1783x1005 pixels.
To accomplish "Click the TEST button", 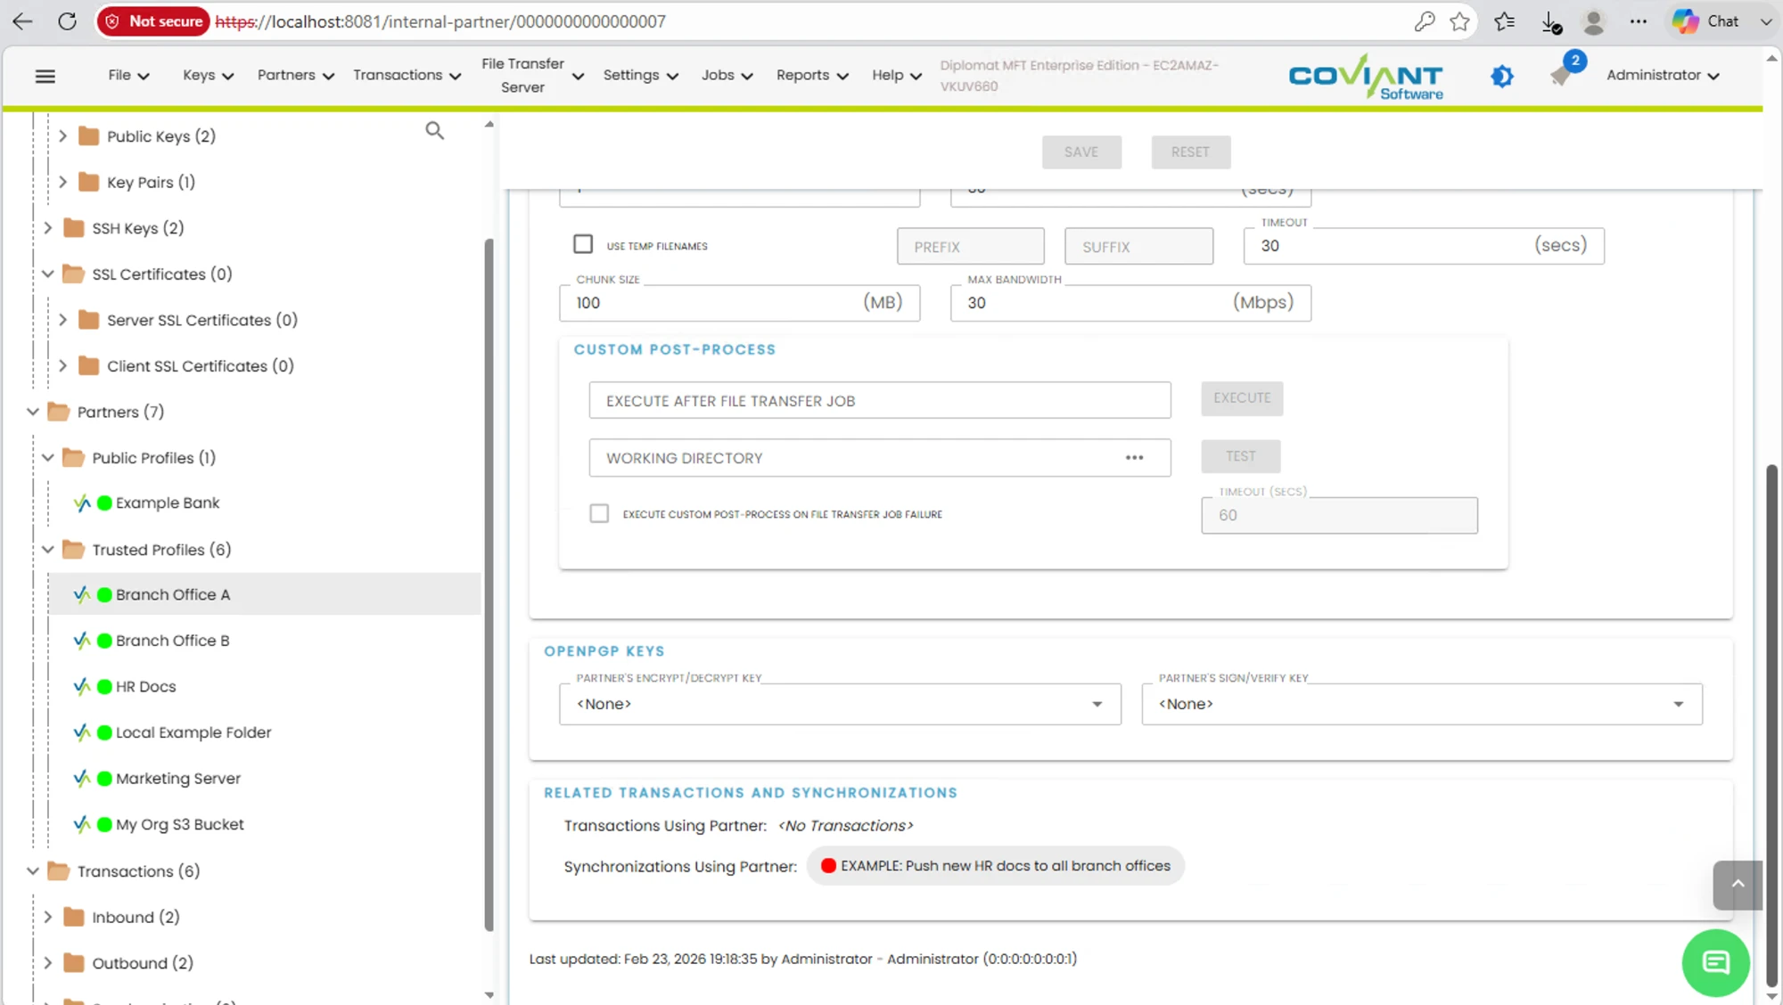I will (1240, 456).
